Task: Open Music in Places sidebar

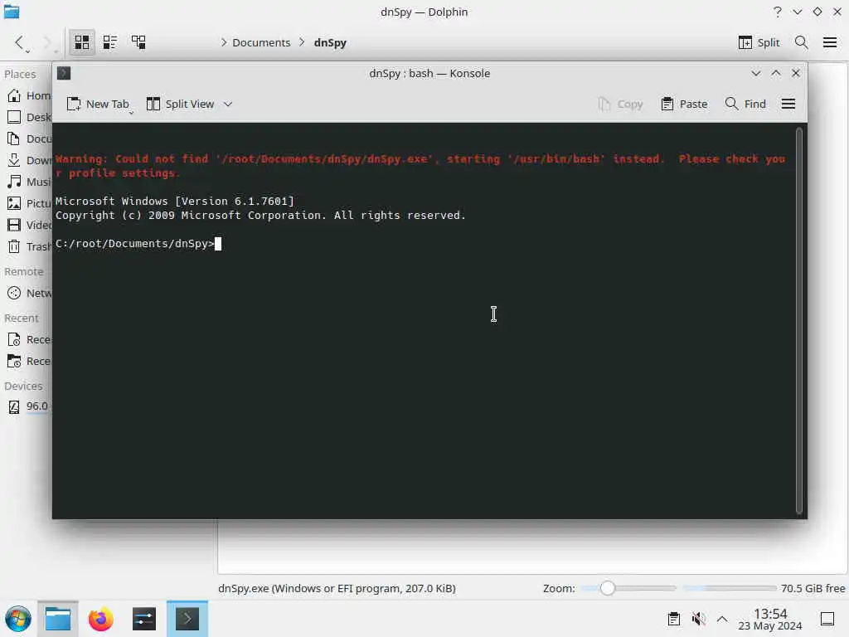Action: pyautogui.click(x=28, y=182)
